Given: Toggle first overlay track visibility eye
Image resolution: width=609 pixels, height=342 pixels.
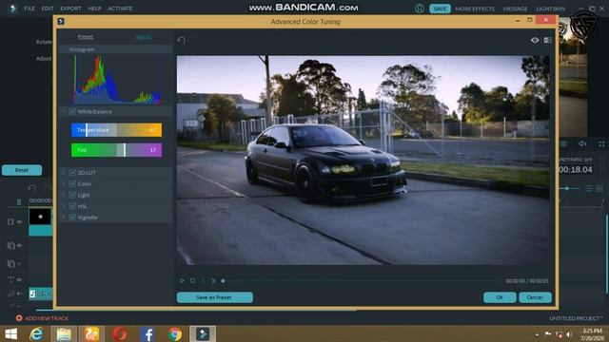Looking at the screenshot, I should coord(19,245).
